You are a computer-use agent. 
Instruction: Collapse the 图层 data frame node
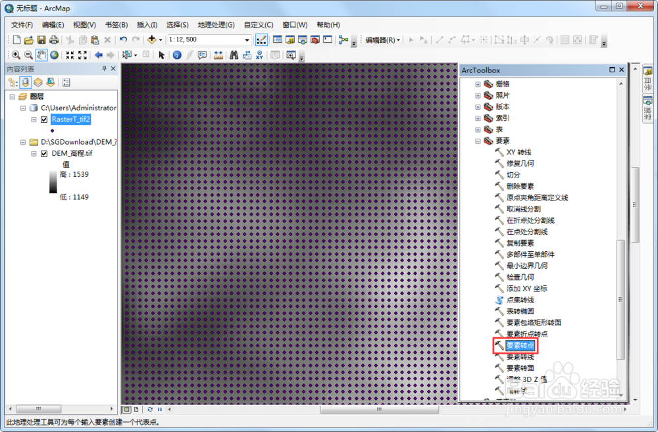(x=12, y=97)
